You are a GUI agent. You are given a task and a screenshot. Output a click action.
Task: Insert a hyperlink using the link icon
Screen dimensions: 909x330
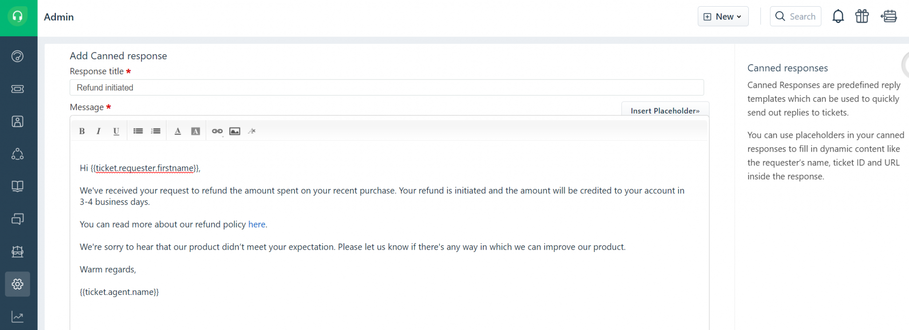[217, 131]
